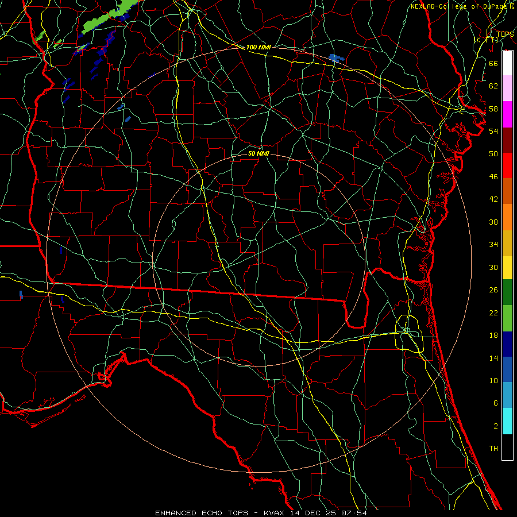Pick the light blue legend swatch
The height and width of the screenshot is (517, 517).
coord(507,395)
